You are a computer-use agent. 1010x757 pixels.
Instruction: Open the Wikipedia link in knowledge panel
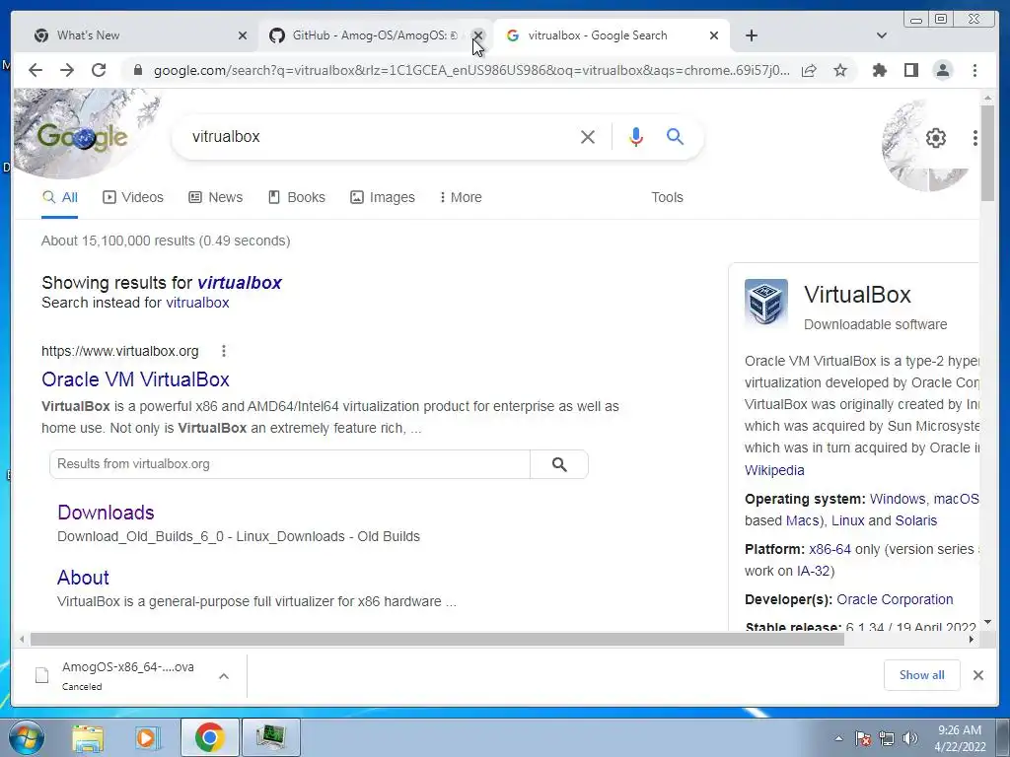pyautogui.click(x=774, y=470)
